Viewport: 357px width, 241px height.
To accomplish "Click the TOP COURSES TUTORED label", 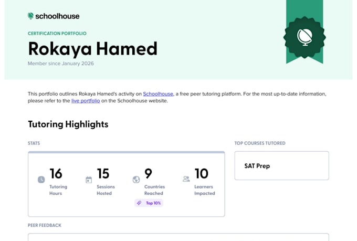I will click(260, 143).
